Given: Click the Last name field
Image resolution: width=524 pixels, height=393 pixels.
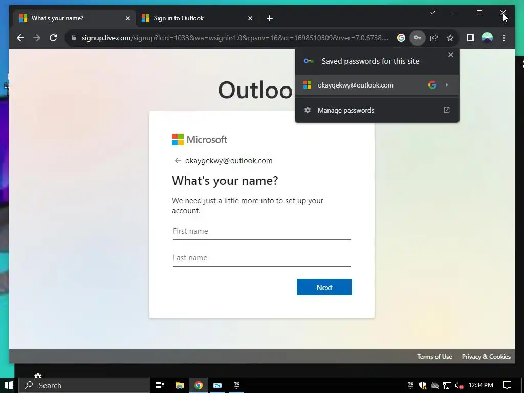Looking at the screenshot, I should coord(261,258).
